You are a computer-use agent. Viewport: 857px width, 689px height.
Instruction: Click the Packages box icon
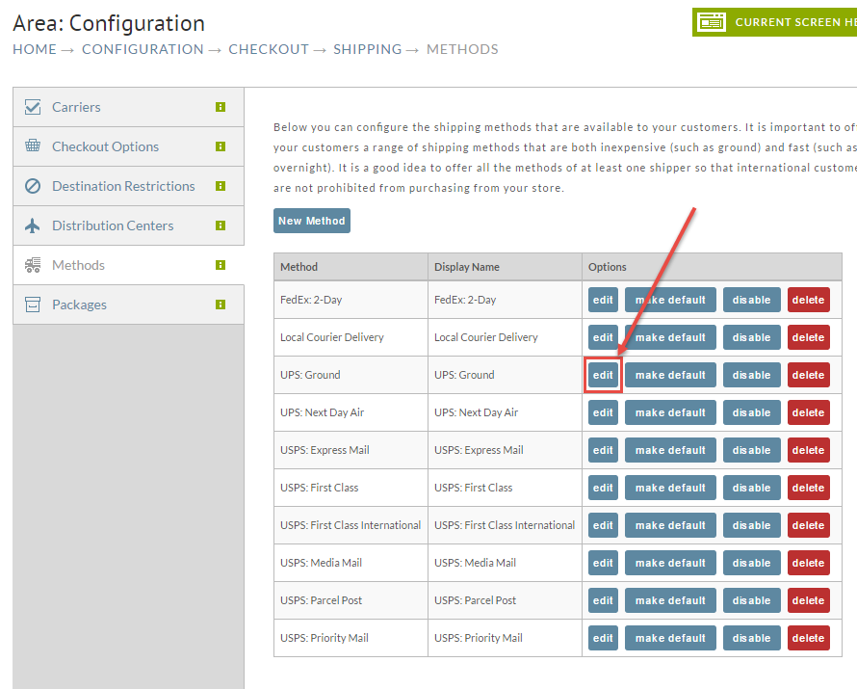pos(33,305)
